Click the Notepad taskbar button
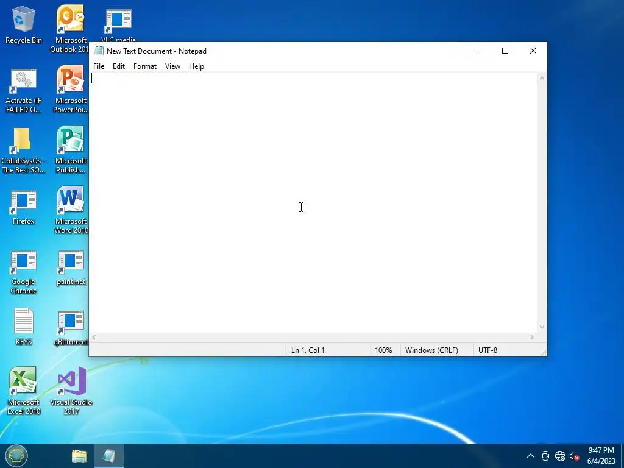 click(108, 456)
